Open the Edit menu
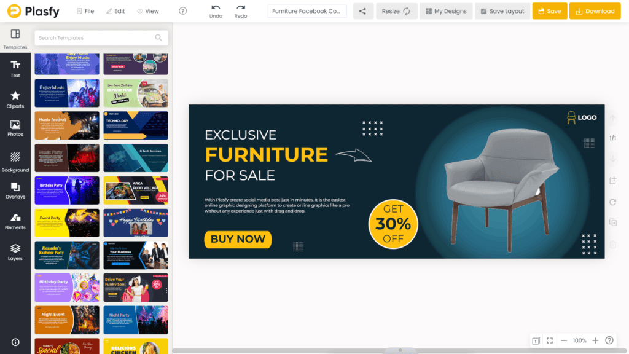 [115, 11]
